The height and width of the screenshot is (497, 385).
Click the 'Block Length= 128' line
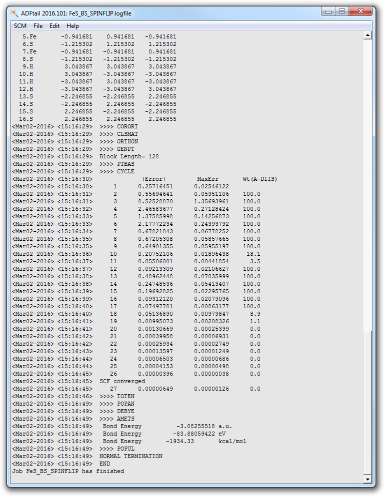[x=129, y=156]
